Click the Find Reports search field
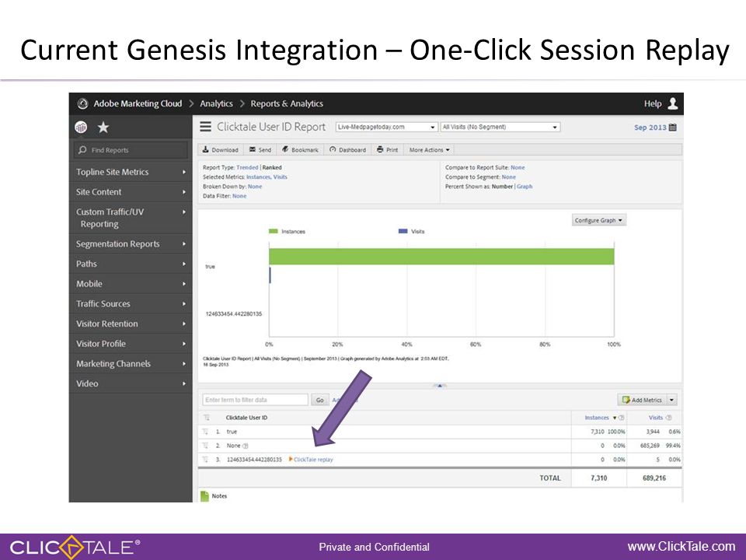Viewport: 746px width, 560px height. click(131, 149)
